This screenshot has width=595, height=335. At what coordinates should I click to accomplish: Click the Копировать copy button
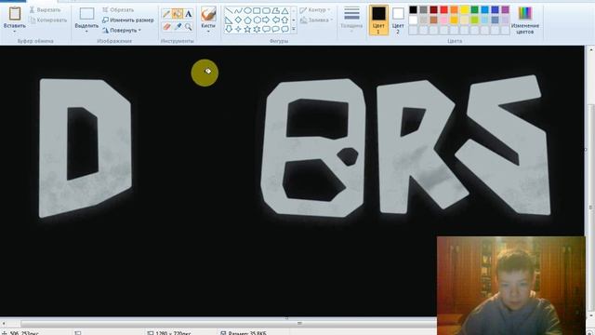[x=48, y=20]
